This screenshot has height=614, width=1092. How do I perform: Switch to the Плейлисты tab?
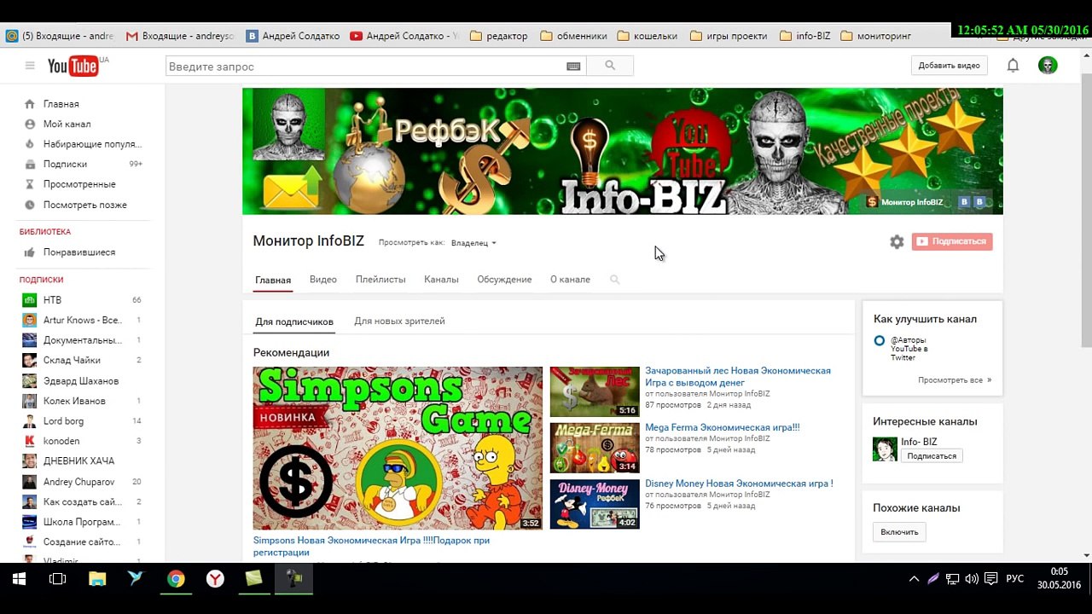pyautogui.click(x=380, y=280)
